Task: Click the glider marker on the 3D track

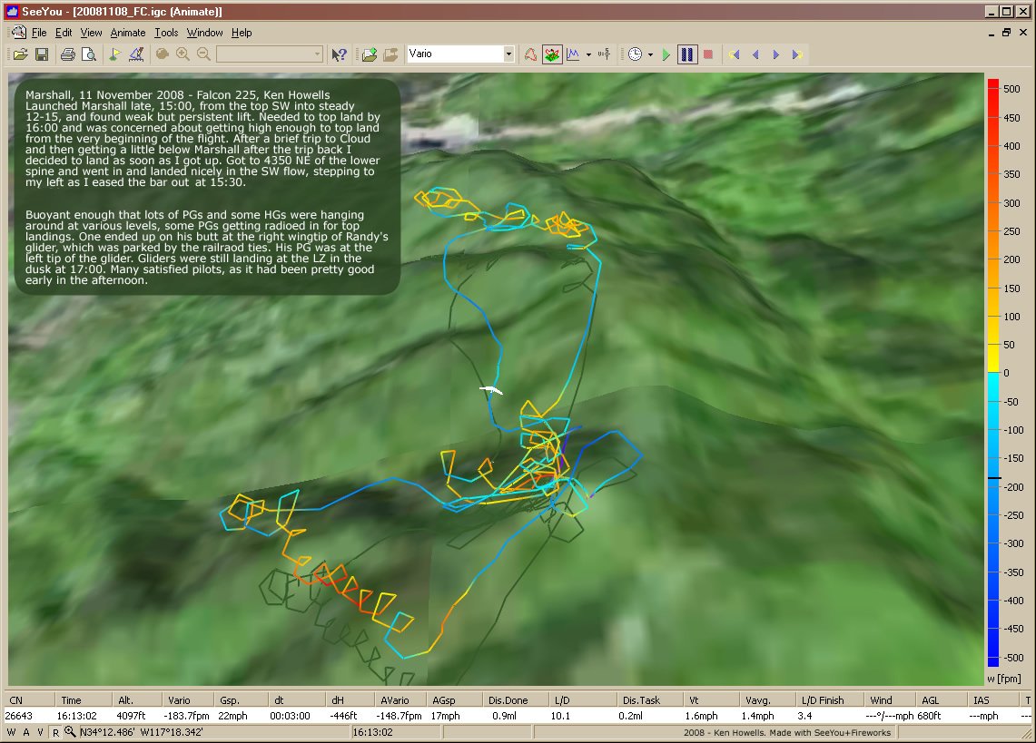Action: point(491,389)
